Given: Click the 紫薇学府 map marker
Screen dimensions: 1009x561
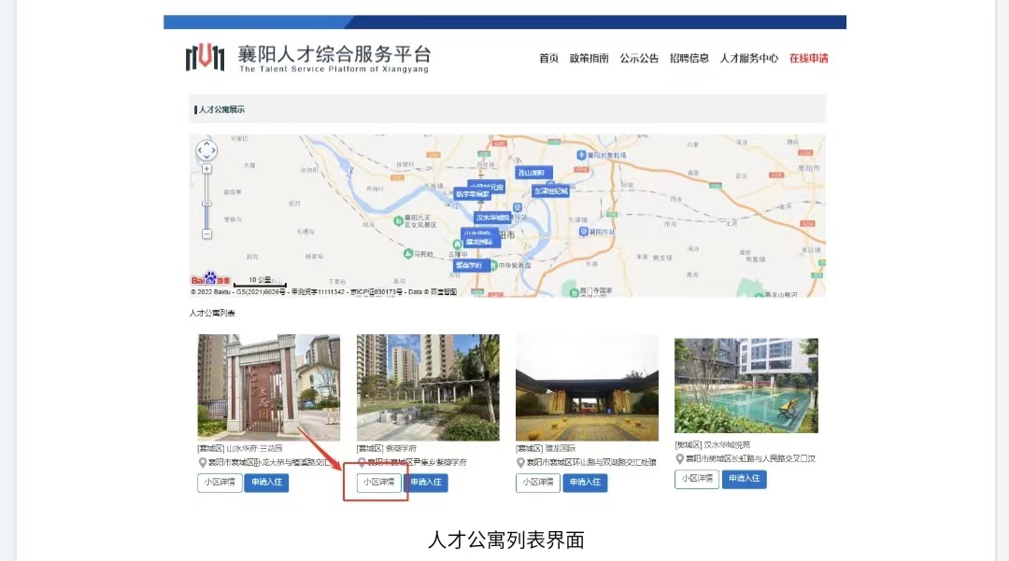Looking at the screenshot, I should pyautogui.click(x=469, y=265).
